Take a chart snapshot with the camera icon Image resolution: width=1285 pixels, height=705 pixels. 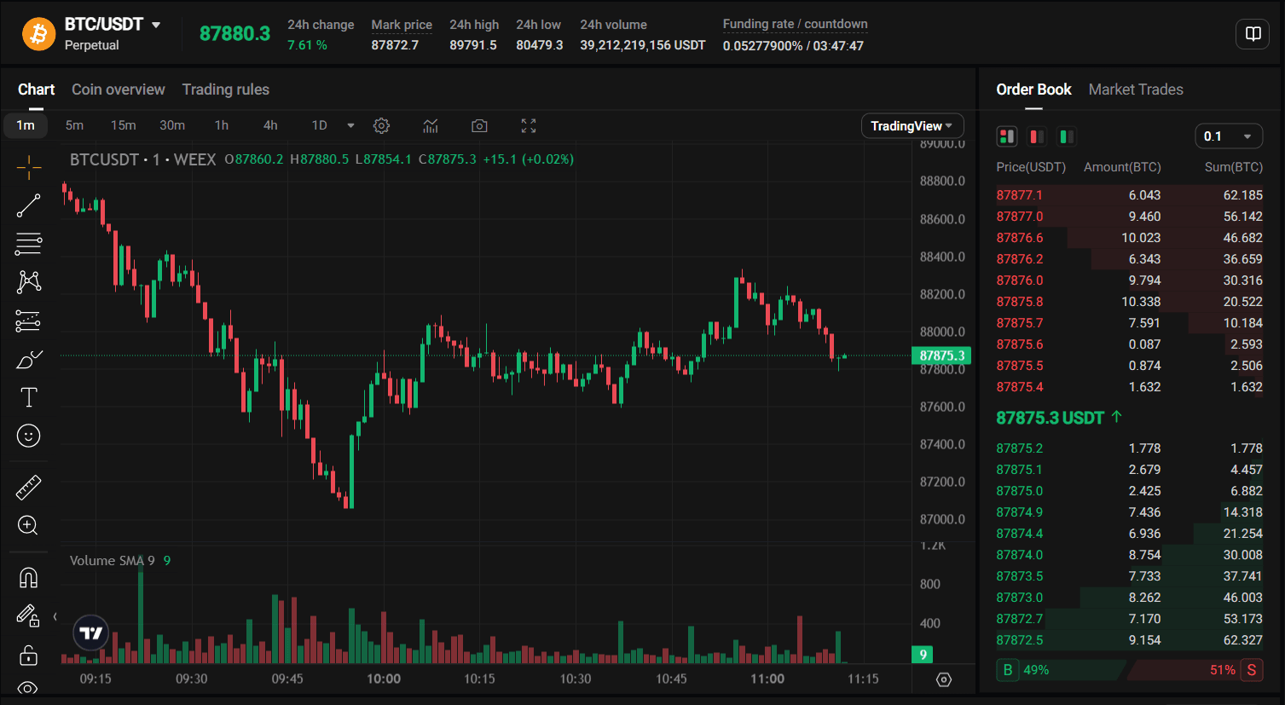pos(478,125)
